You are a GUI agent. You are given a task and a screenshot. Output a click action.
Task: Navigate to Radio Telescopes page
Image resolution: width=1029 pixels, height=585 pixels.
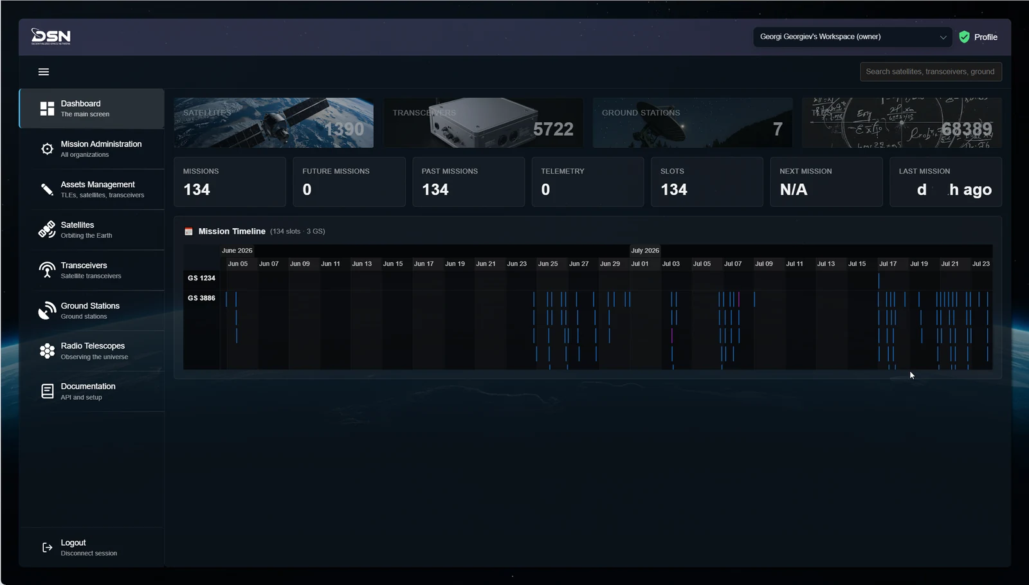click(x=91, y=351)
